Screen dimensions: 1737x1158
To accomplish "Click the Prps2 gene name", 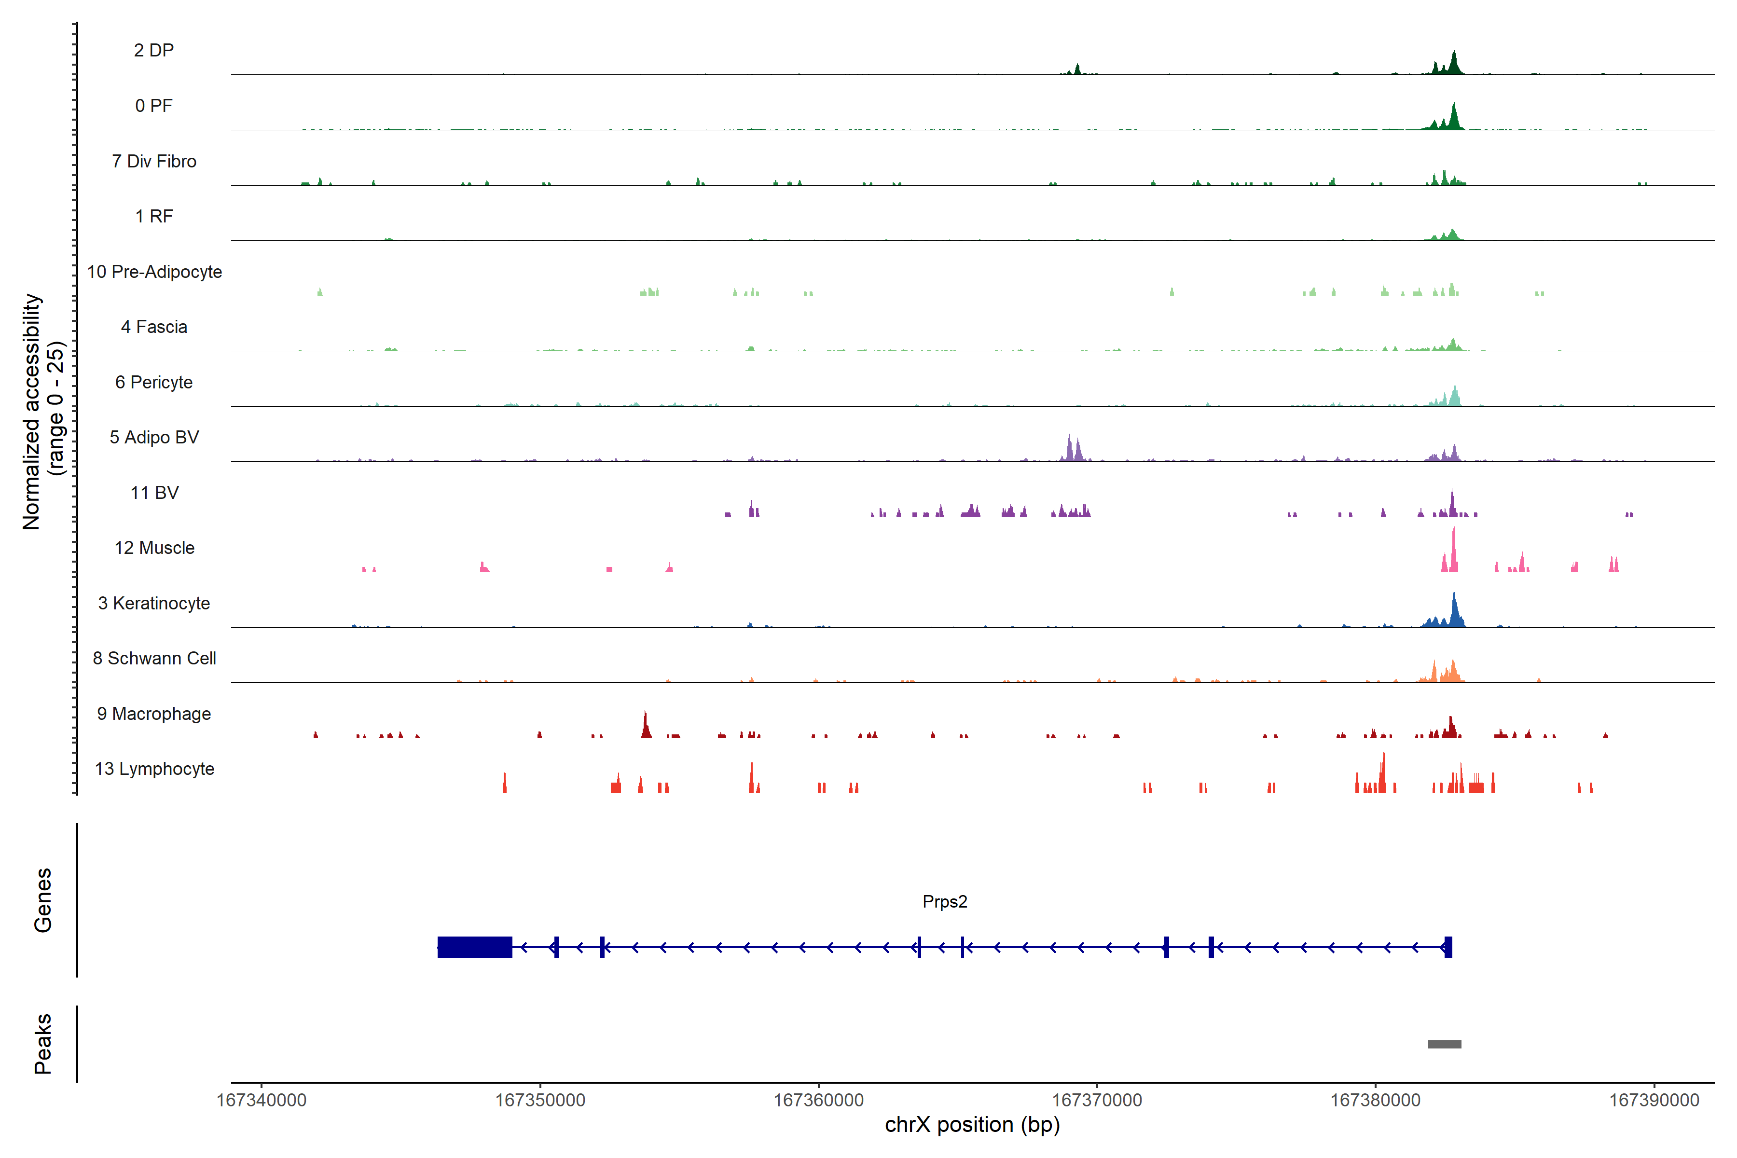I will click(x=945, y=902).
